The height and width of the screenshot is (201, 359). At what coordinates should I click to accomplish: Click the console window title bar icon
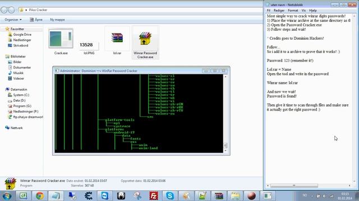[57, 71]
